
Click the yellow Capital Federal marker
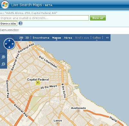coord(38,83)
